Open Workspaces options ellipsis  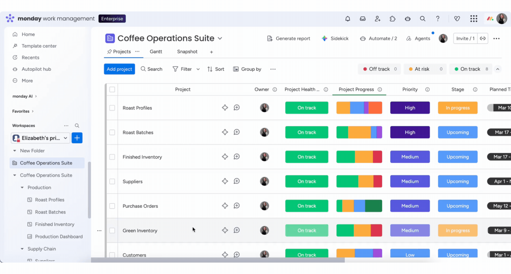pos(66,126)
